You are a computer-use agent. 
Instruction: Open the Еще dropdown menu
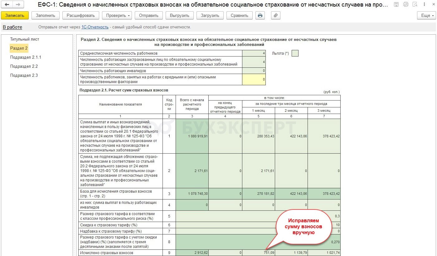point(426,15)
